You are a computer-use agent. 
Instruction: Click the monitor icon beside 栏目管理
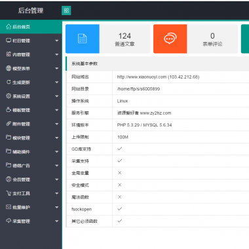(9, 41)
